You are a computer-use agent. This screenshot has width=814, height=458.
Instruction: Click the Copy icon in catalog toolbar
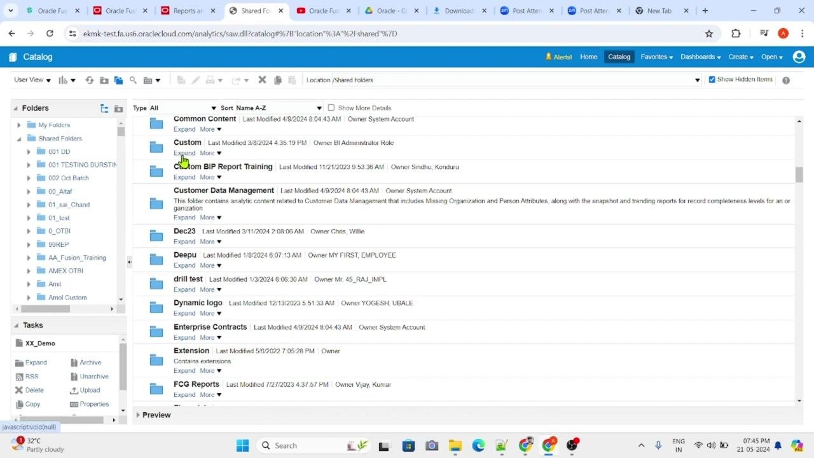[x=277, y=80]
